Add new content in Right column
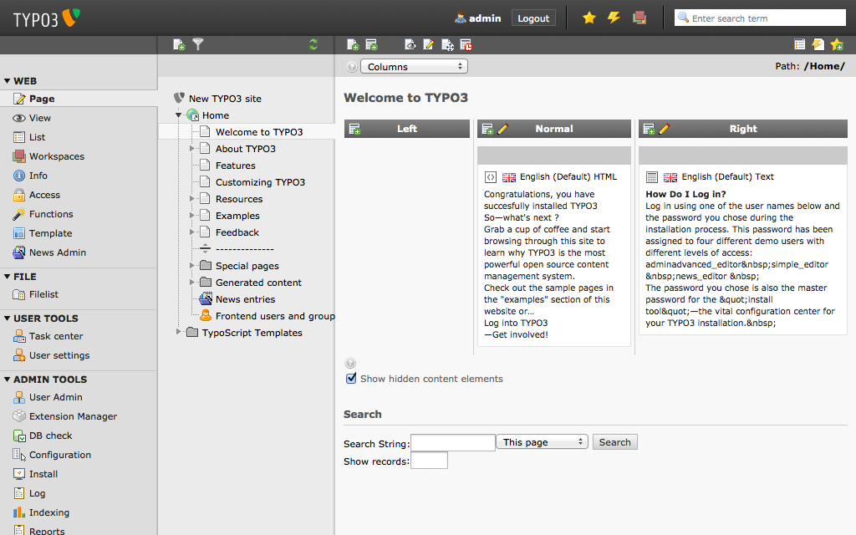Image resolution: width=856 pixels, height=535 pixels. point(649,129)
